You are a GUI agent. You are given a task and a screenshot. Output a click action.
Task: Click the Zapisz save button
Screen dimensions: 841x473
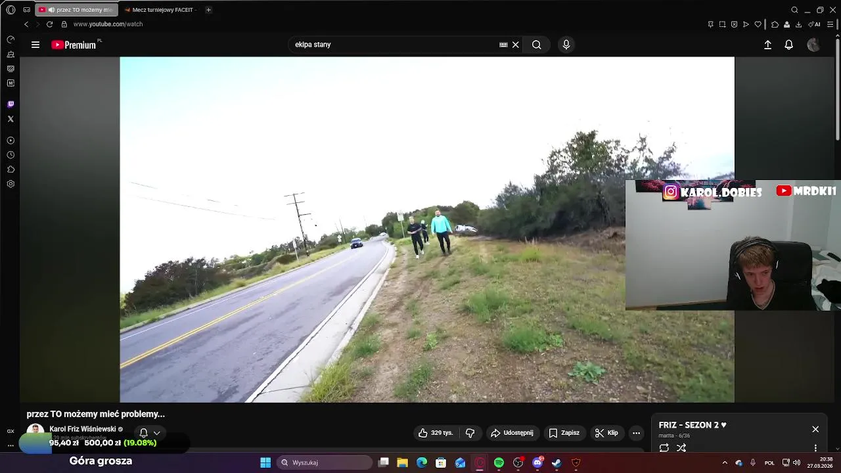point(564,433)
